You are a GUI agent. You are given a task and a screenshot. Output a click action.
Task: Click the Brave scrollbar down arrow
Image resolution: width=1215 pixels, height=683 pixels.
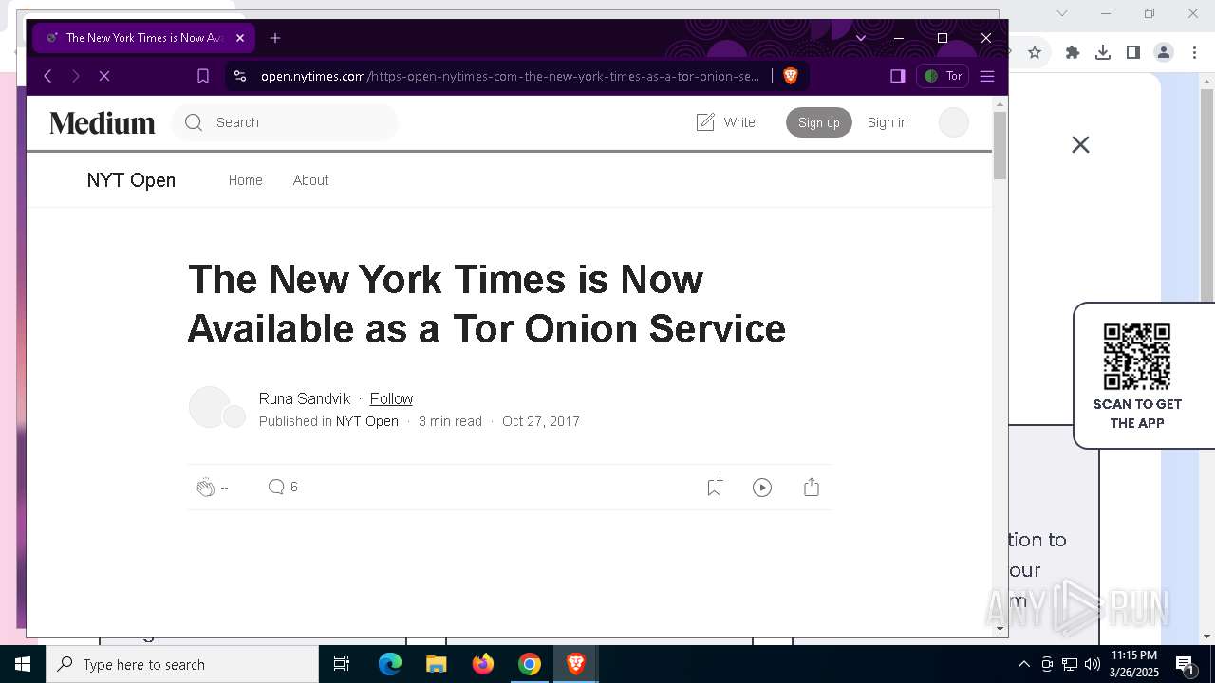click(1000, 628)
